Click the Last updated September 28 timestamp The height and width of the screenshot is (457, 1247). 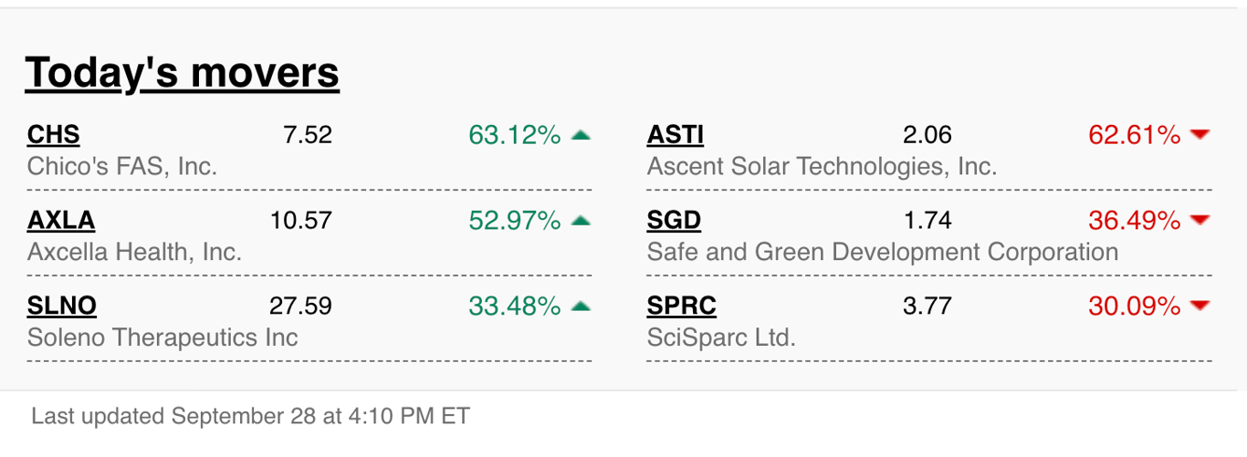click(x=250, y=416)
